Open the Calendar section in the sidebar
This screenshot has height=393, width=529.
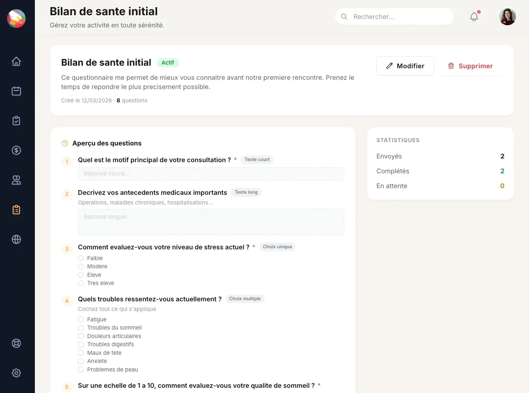16,91
